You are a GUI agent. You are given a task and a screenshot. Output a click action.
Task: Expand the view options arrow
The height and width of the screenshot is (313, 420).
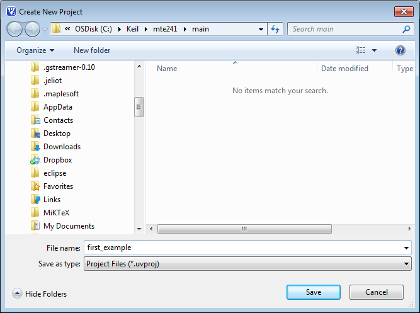coord(374,50)
